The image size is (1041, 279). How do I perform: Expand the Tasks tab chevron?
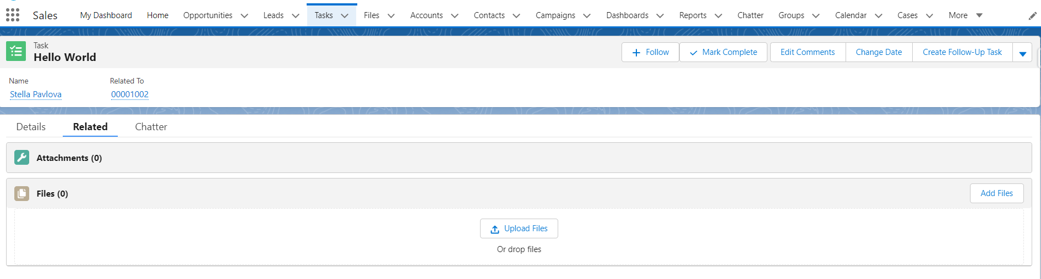coord(345,16)
